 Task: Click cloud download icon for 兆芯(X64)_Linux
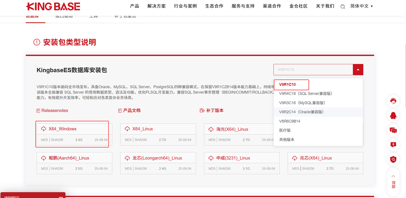[x=295, y=158]
